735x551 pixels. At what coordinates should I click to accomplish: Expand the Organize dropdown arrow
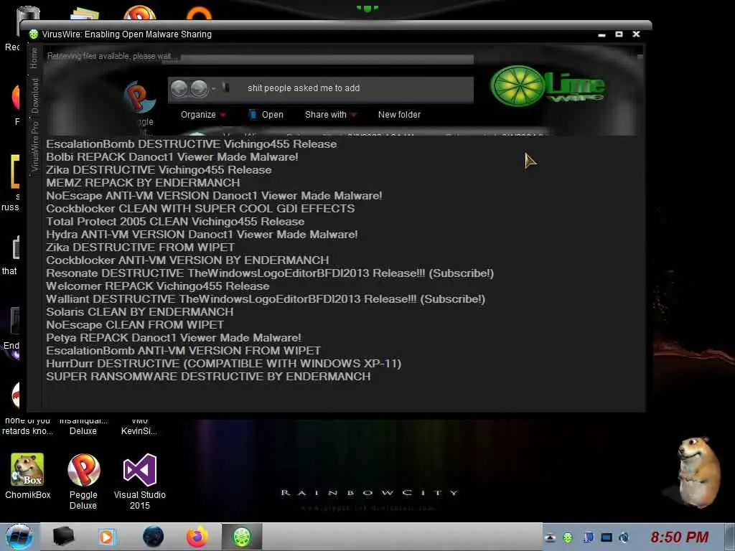223,116
